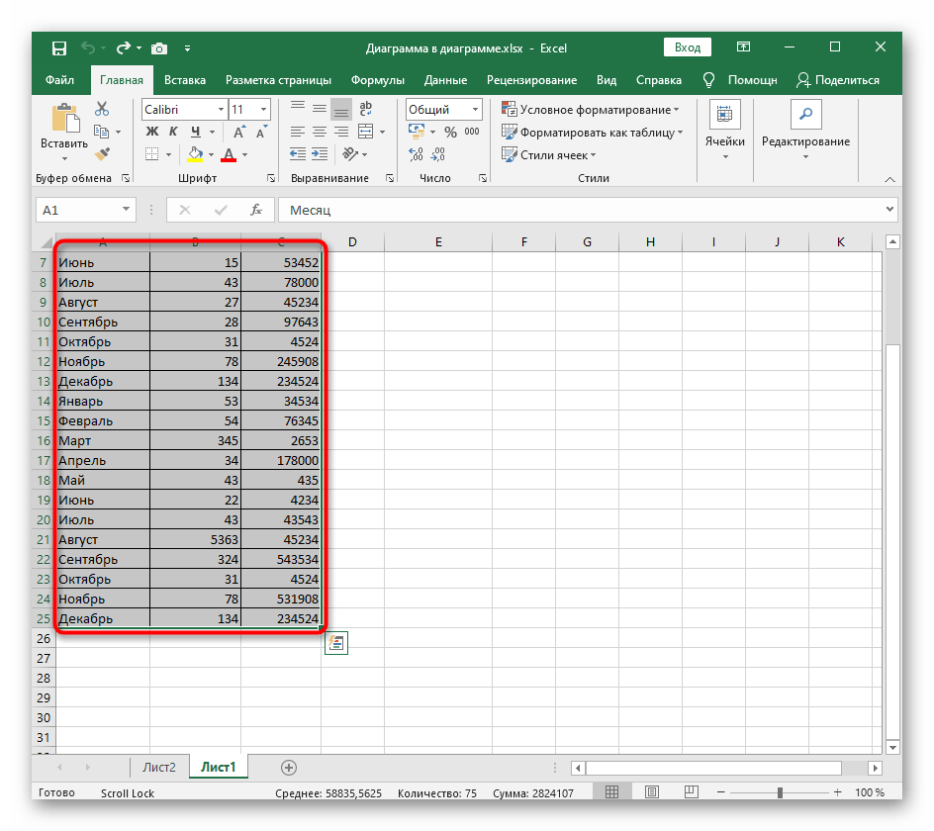Click the Wrap Text icon
The image size is (934, 831).
[365, 110]
